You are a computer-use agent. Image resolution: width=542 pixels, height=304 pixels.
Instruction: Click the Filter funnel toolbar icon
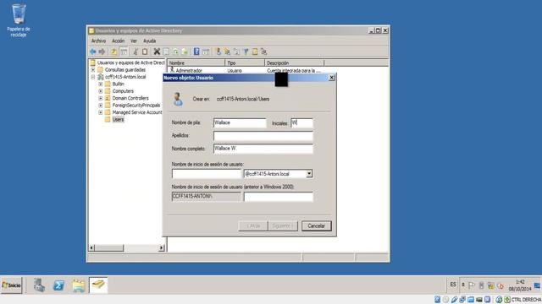click(246, 52)
